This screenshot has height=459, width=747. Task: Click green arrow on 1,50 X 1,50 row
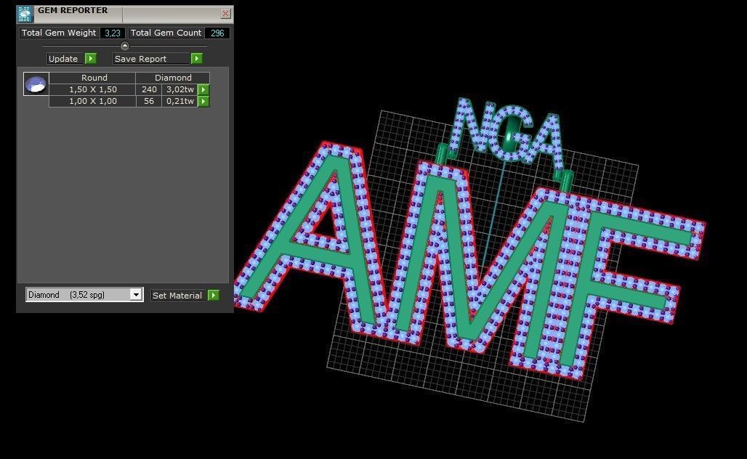pyautogui.click(x=203, y=89)
